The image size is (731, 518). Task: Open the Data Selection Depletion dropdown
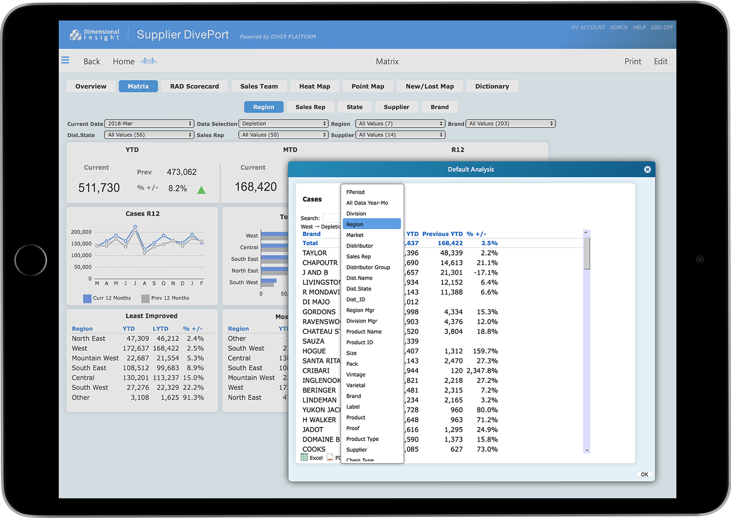tap(283, 123)
